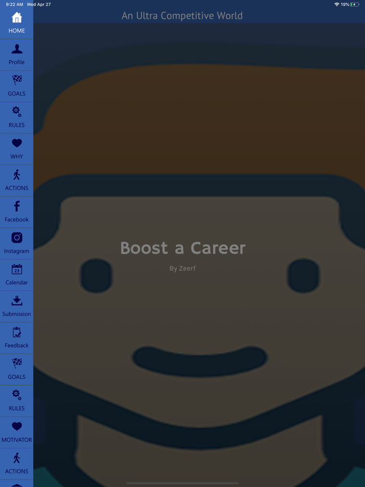Select the HOME menu label
The image size is (365, 487).
pos(17,31)
